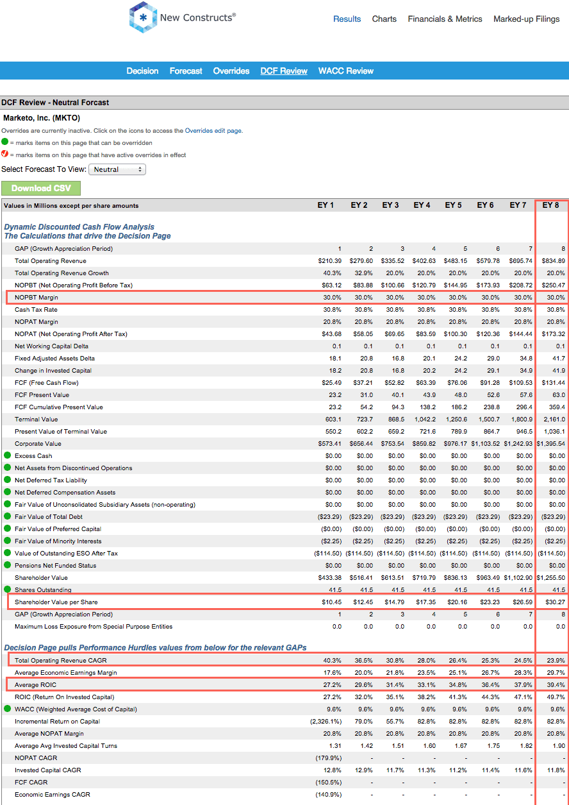The image size is (569, 805).
Task: Click the Average Economic Earnings Margin label
Action: pyautogui.click(x=66, y=673)
